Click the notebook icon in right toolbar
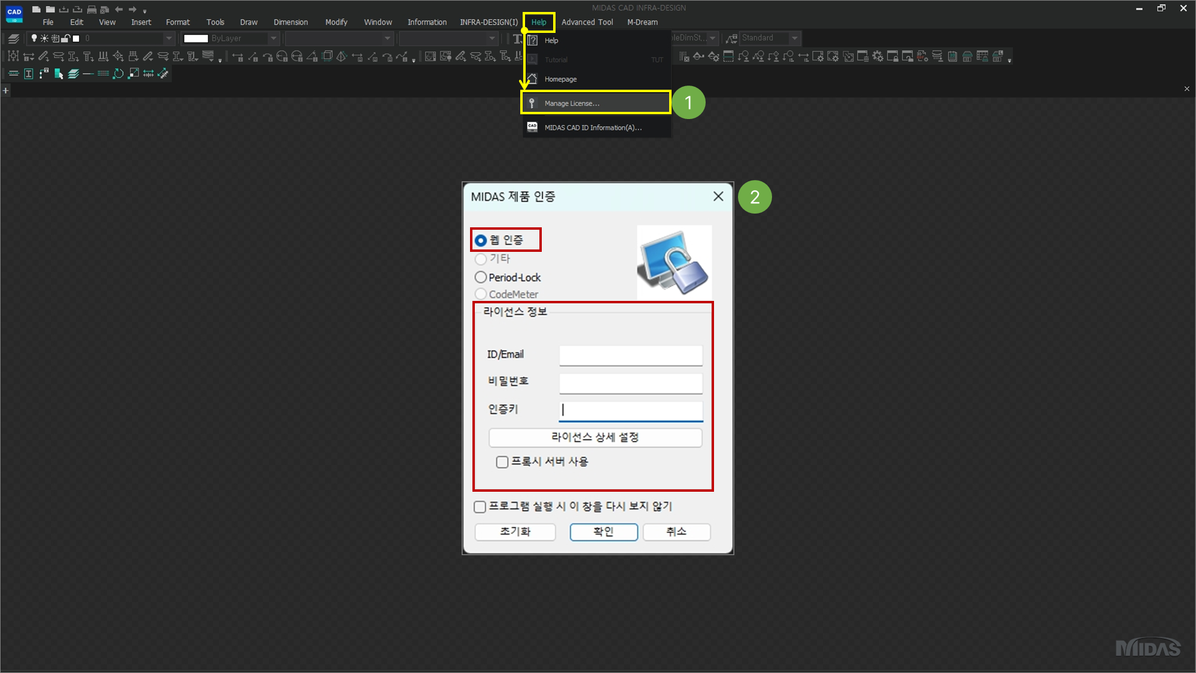Viewport: 1196px width, 673px height. (953, 56)
